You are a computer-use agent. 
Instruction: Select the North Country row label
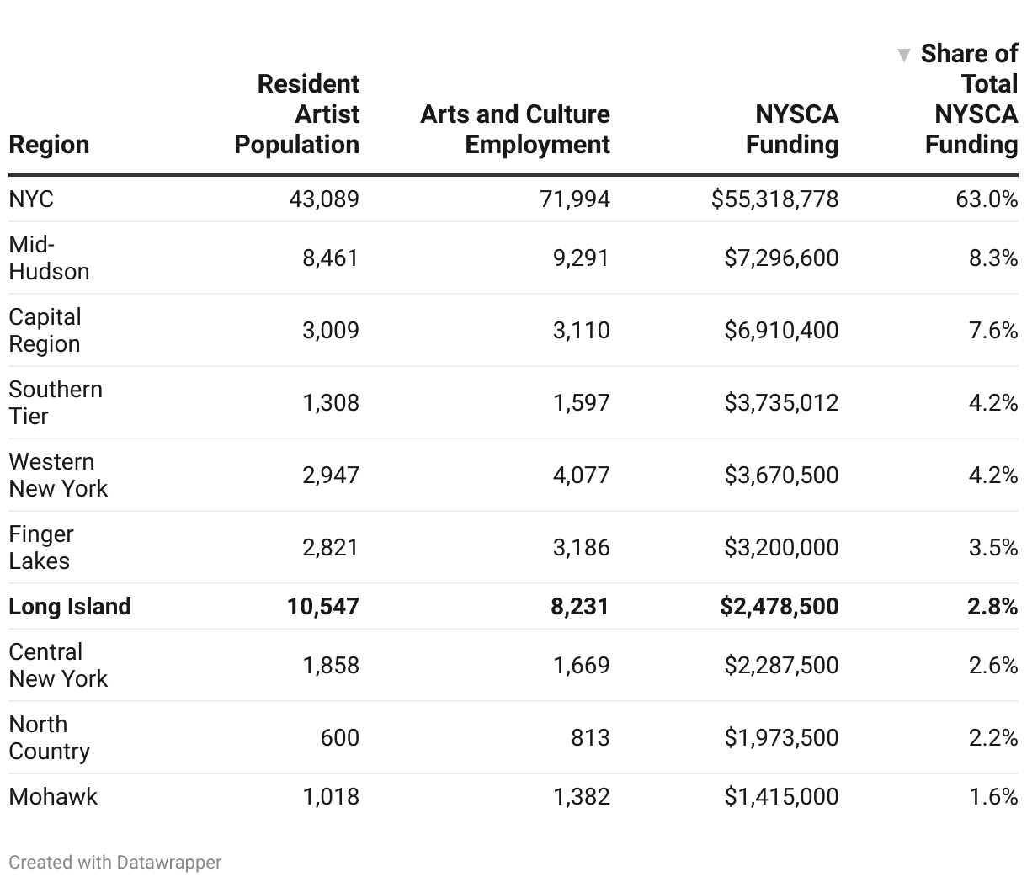click(49, 738)
